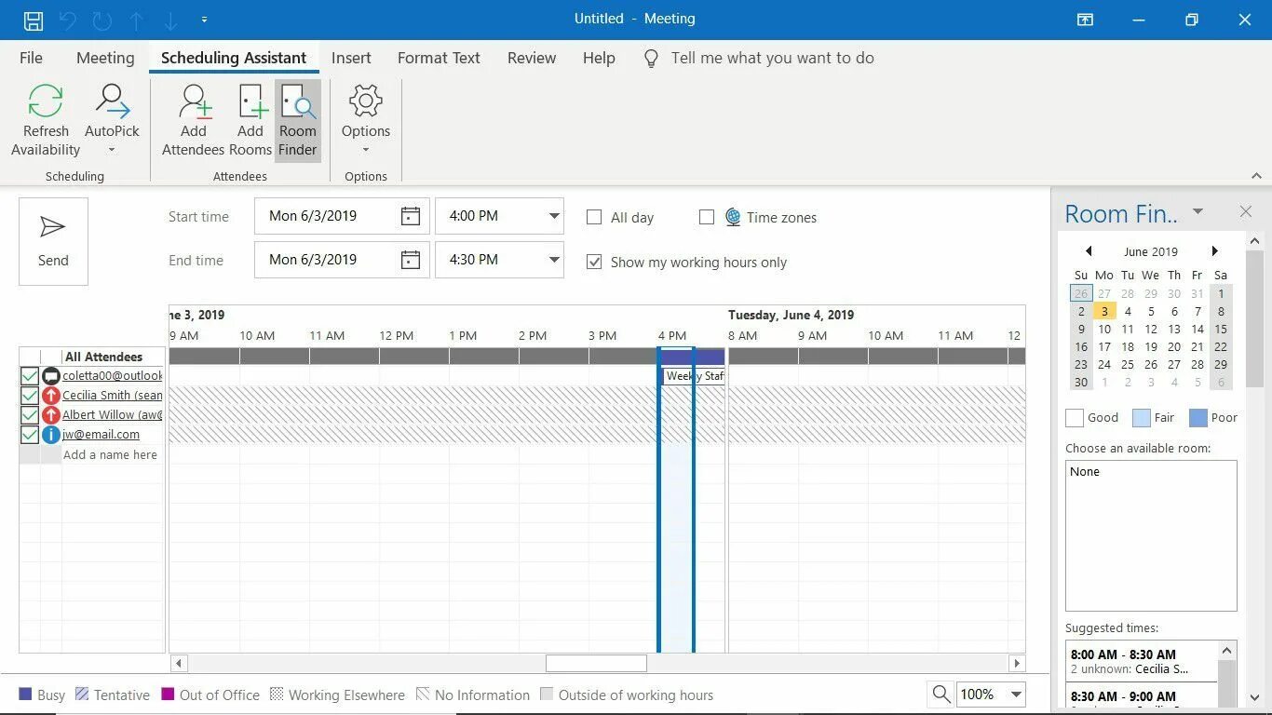Click the Poor availability swatch
1272x715 pixels.
pos(1198,418)
